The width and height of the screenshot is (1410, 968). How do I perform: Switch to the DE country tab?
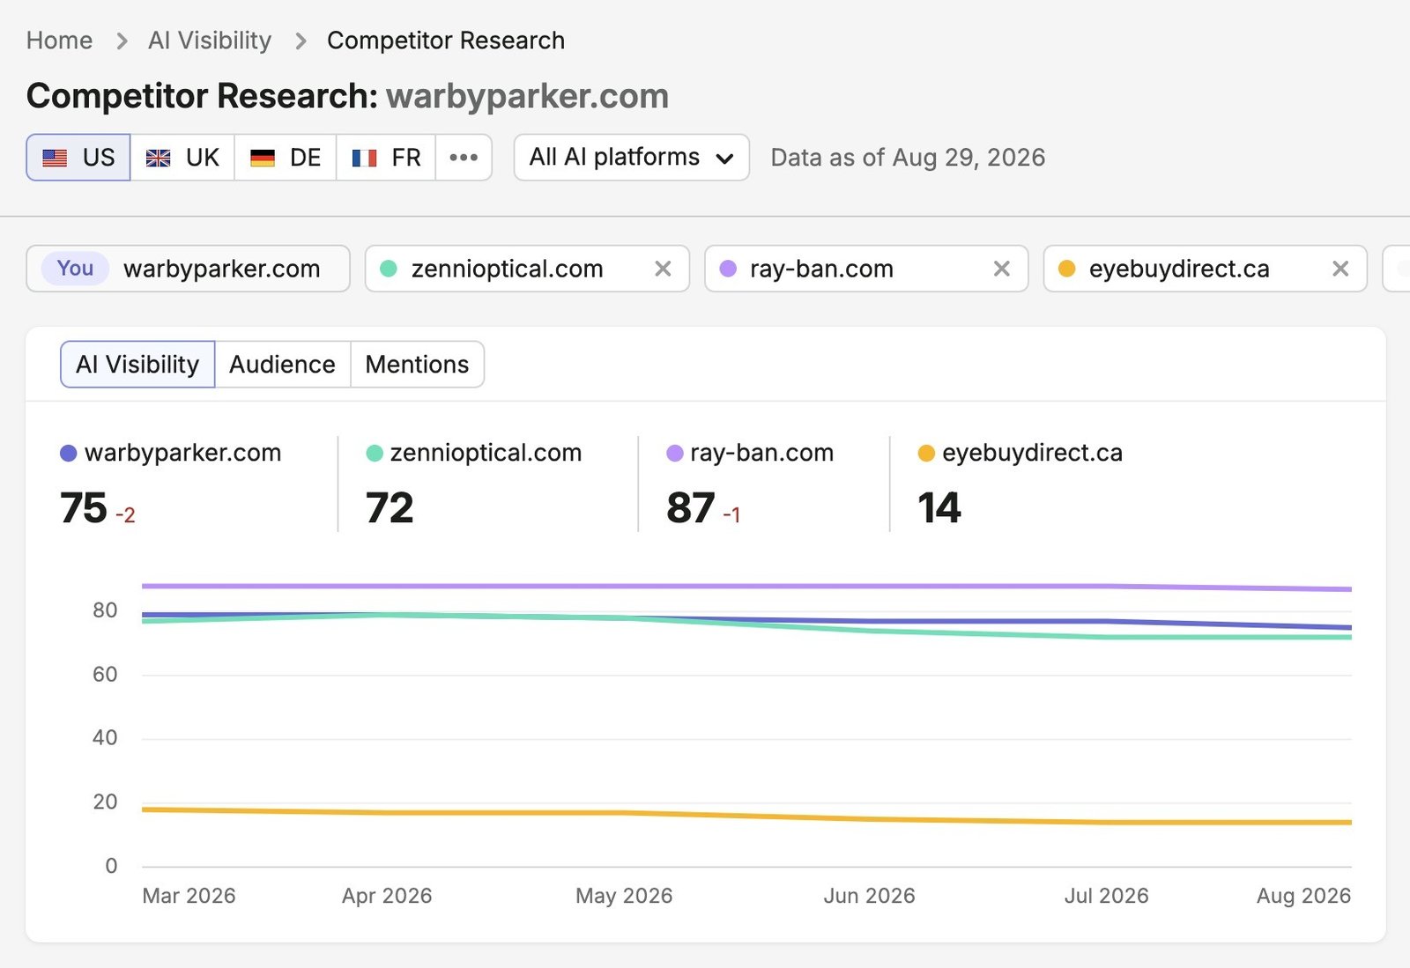[286, 158]
